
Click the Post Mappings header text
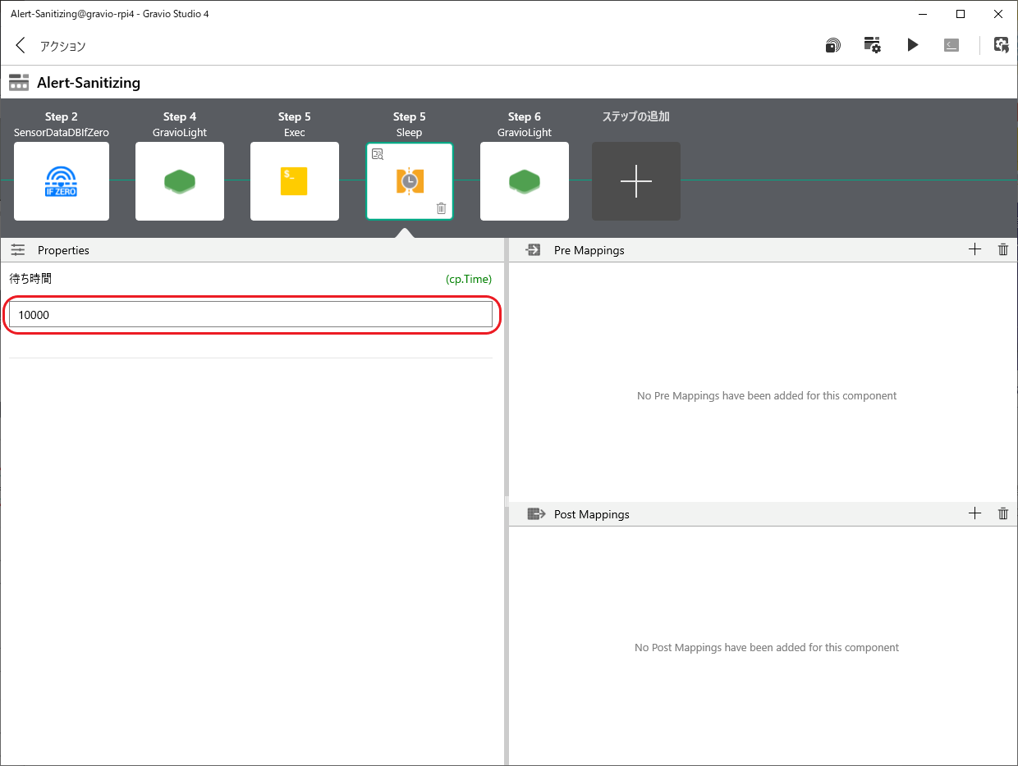point(592,514)
